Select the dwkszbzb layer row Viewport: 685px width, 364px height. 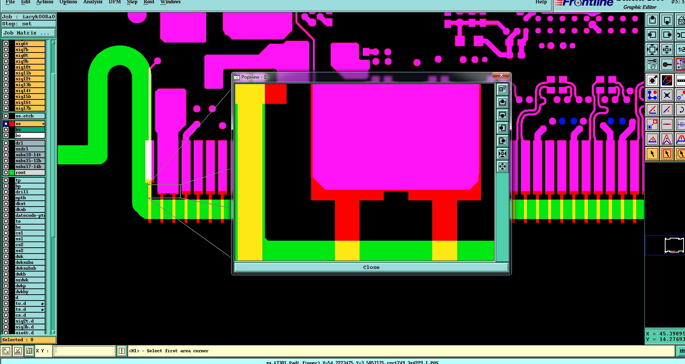(x=30, y=268)
